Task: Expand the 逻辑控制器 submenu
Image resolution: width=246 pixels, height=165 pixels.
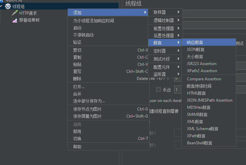Action: pos(165,20)
